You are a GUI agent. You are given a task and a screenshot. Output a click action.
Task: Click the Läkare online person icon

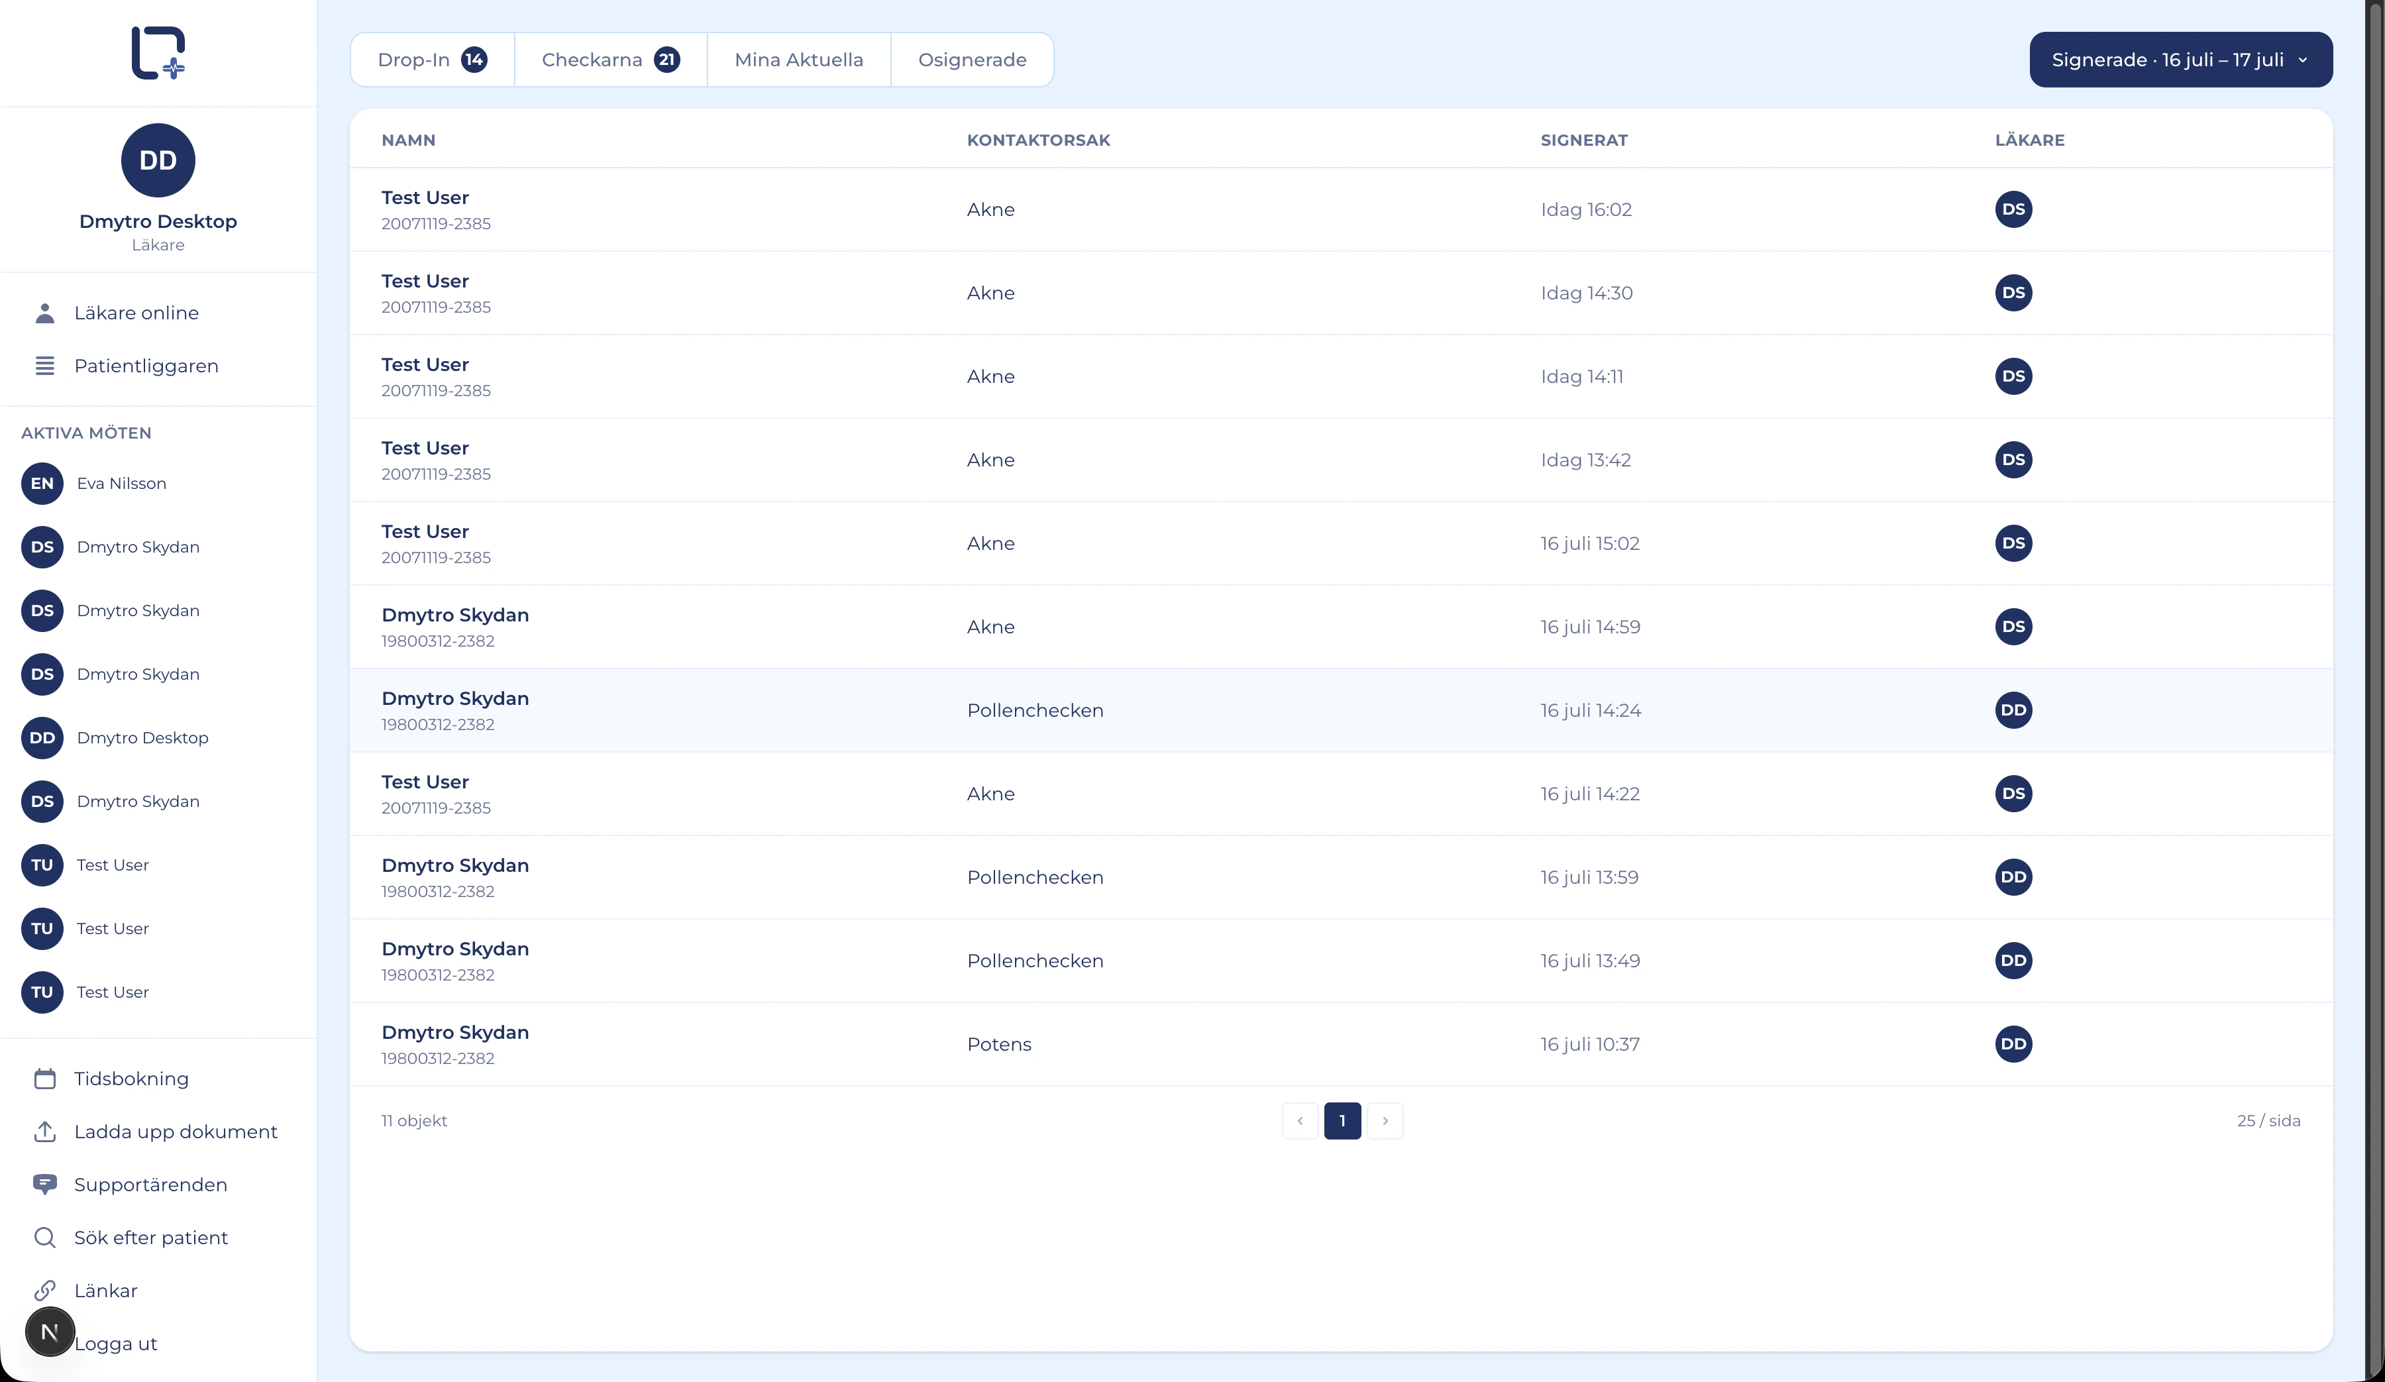44,313
